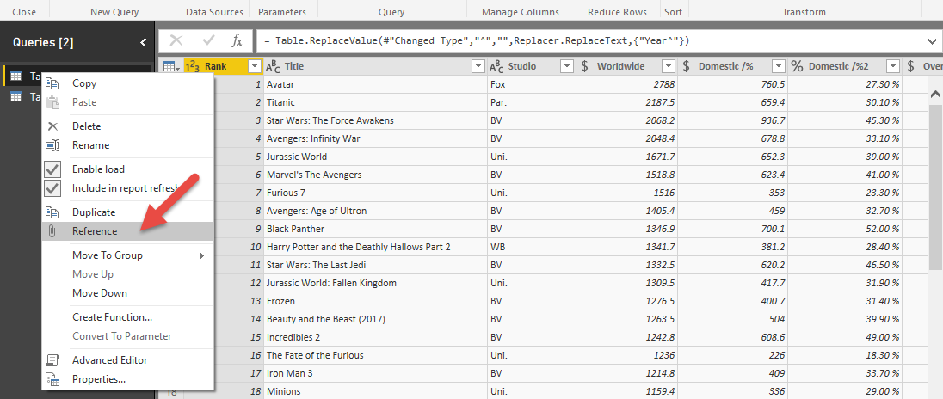Open the Studio column filter dropdown
This screenshot has width=943, height=399.
coord(566,66)
